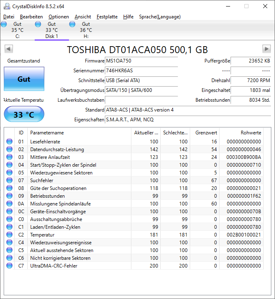Viewport: 275px width, 299px height.
Task: Open the Sprache(Language) menu
Action: pos(160,17)
